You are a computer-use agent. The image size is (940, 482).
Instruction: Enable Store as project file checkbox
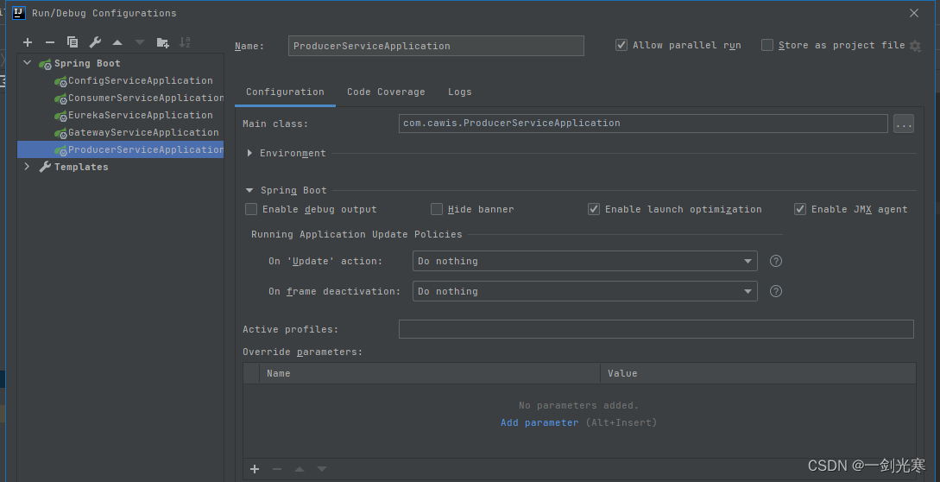767,45
